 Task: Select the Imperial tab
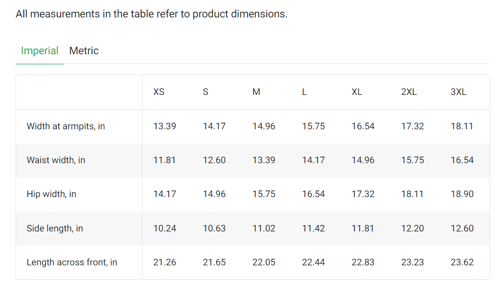40,51
